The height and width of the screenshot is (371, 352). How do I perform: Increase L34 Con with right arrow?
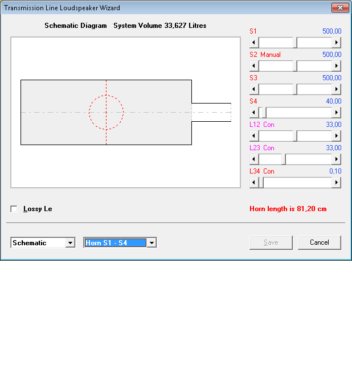337,183
